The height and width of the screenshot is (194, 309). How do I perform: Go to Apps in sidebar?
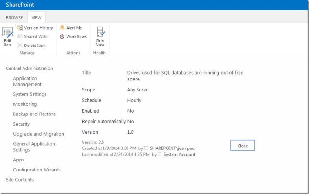pos(19,160)
